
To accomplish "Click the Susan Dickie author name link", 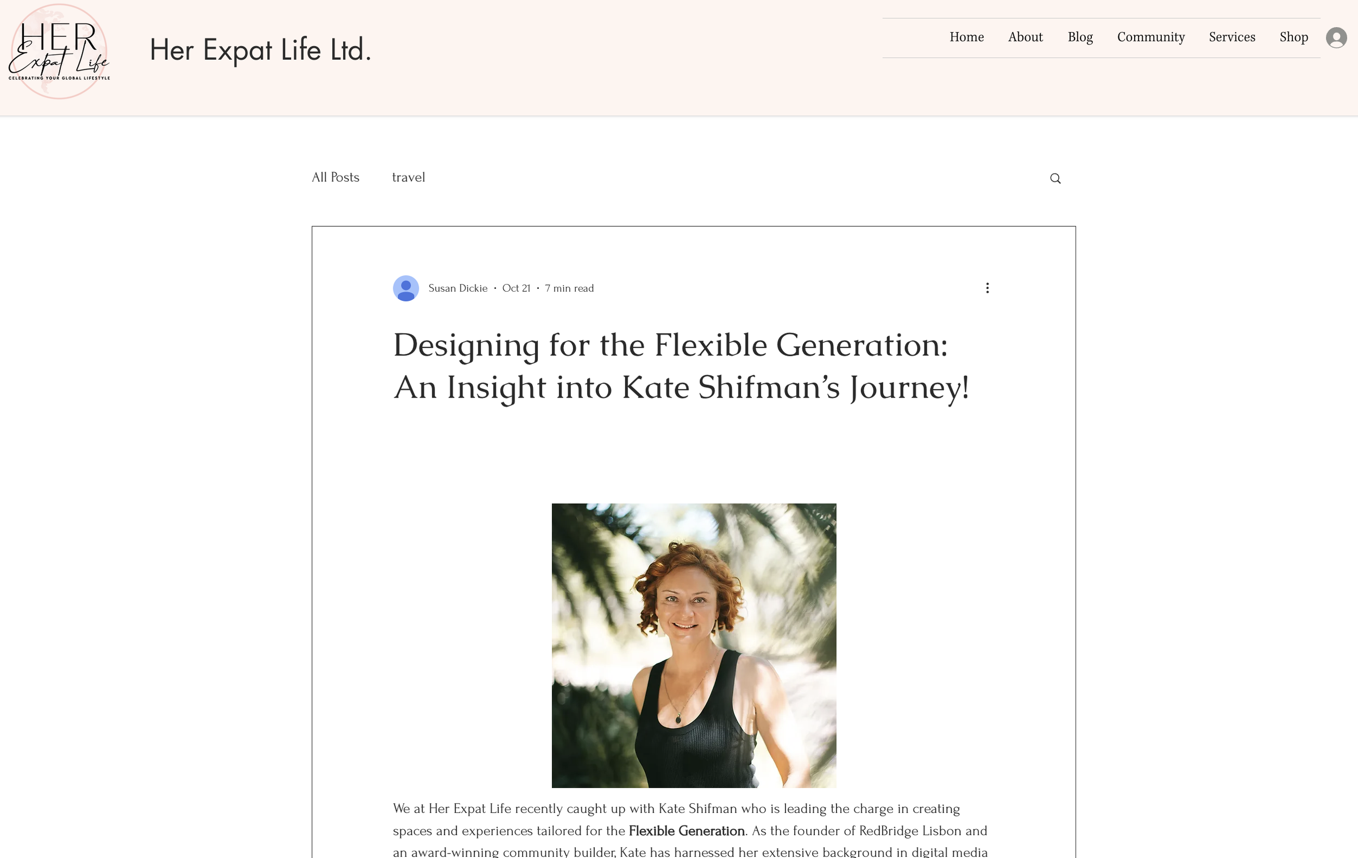I will tap(458, 289).
